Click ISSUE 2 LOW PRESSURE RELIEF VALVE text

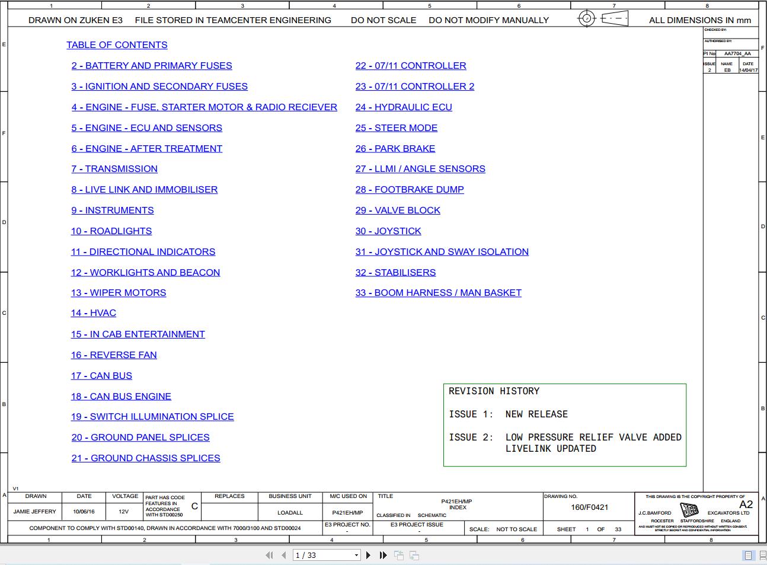coord(565,438)
